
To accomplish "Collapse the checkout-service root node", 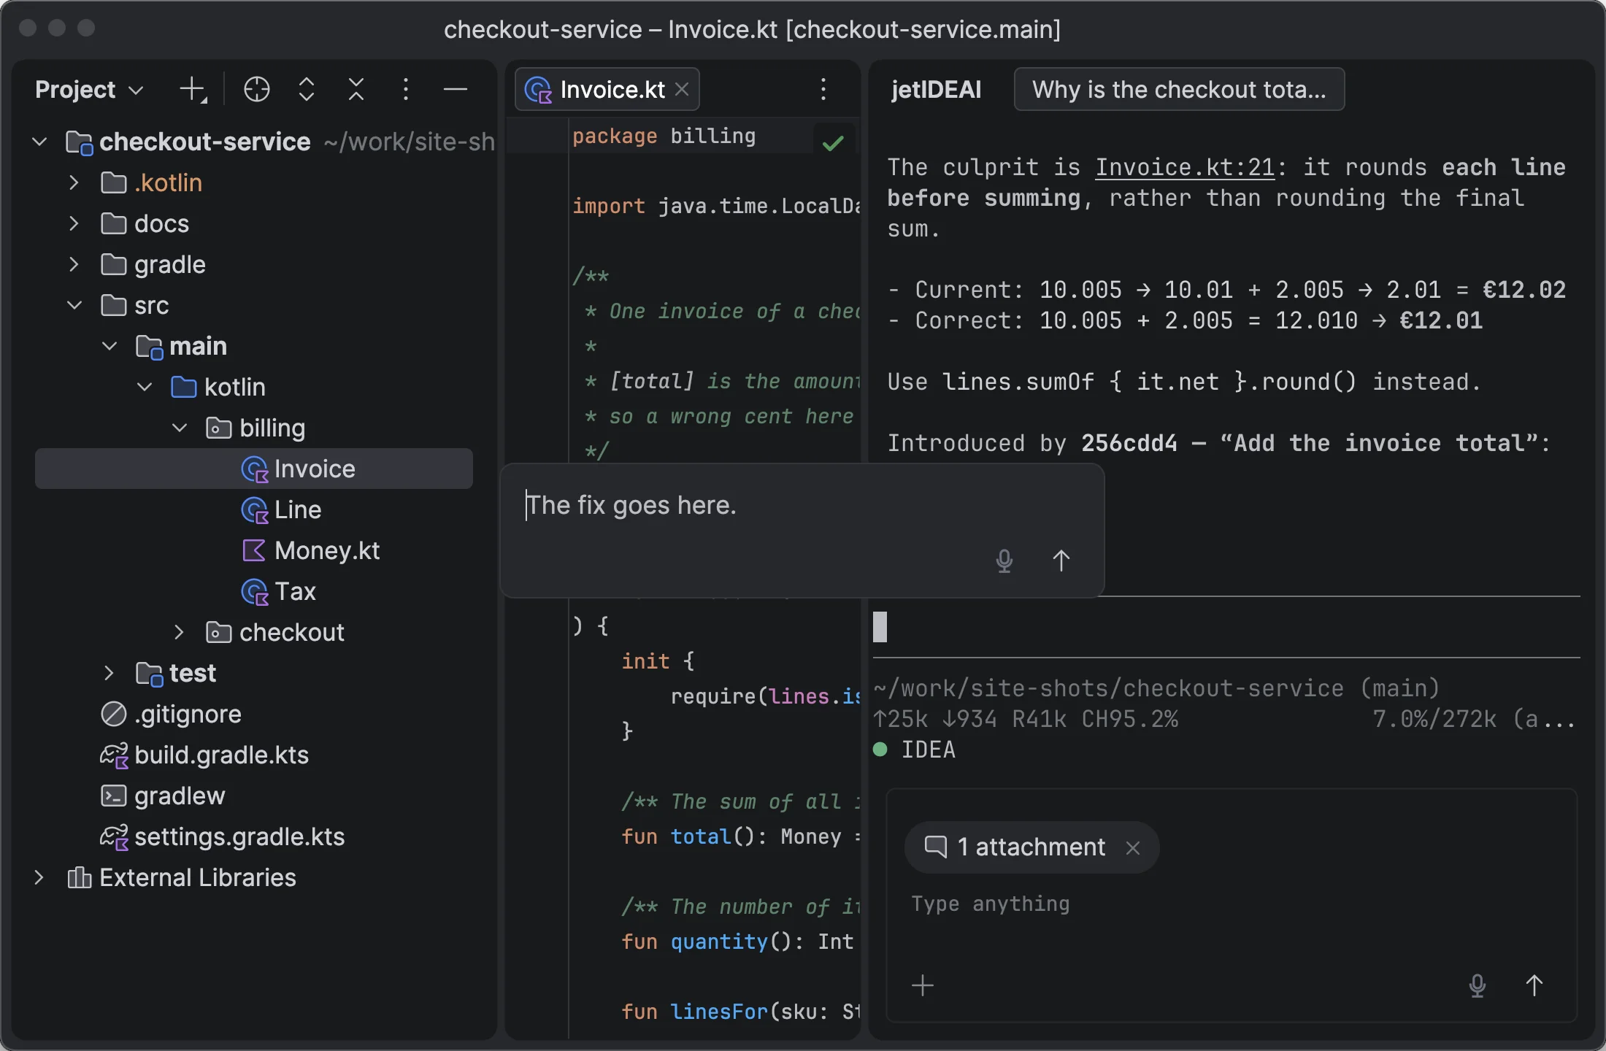I will click(x=40, y=142).
